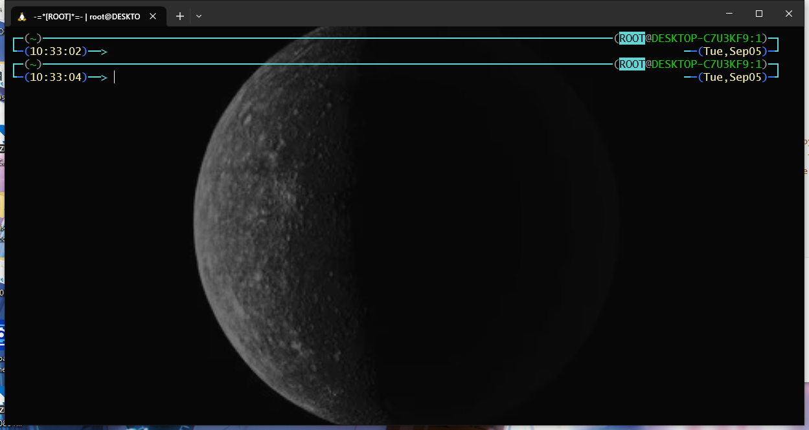
Task: Minimize the terminal window
Action: [x=729, y=14]
